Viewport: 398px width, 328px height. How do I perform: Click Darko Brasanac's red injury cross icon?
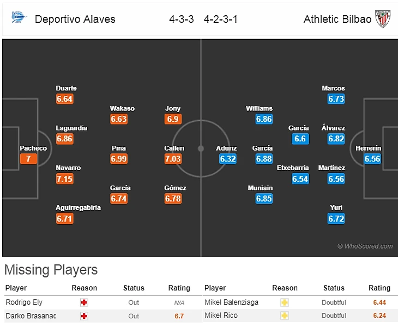(x=84, y=316)
